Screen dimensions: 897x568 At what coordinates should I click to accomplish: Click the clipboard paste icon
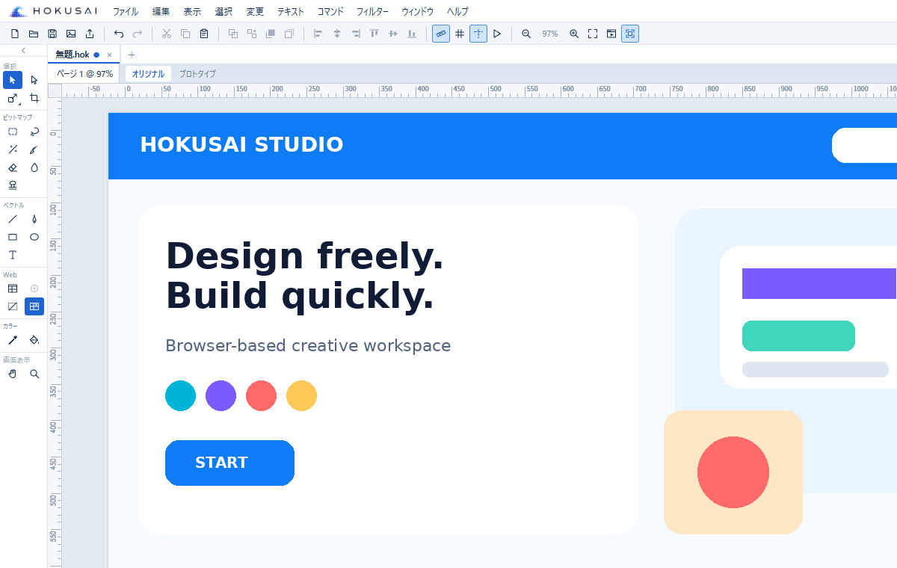[204, 34]
